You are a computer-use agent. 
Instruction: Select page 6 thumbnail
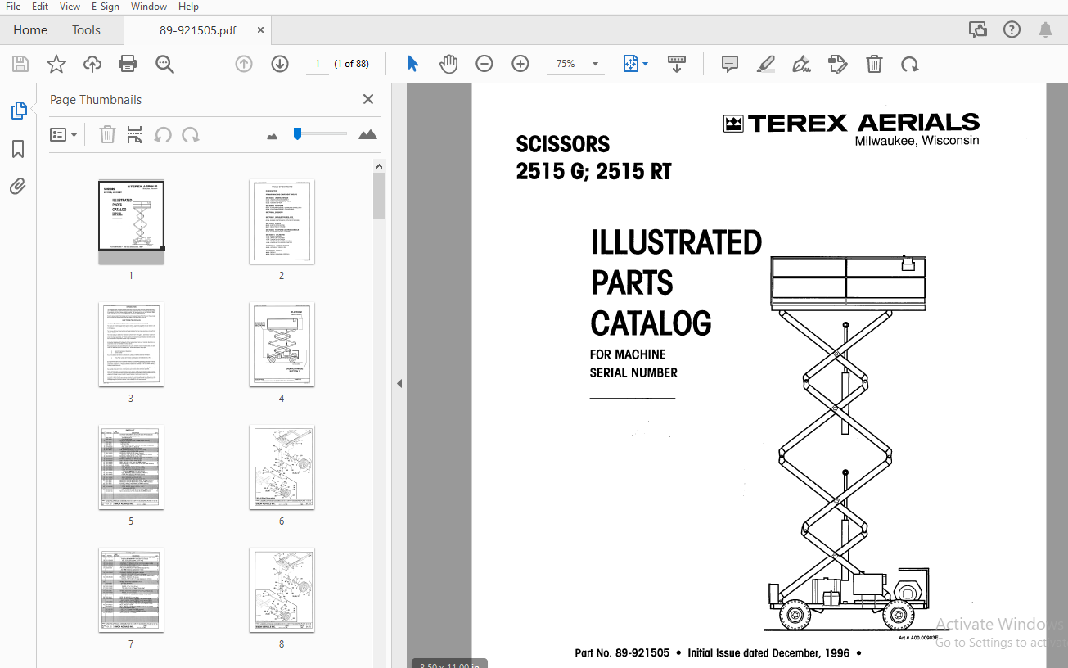pyautogui.click(x=282, y=467)
